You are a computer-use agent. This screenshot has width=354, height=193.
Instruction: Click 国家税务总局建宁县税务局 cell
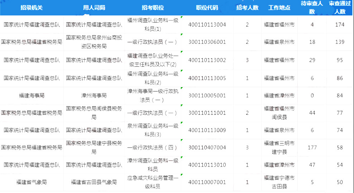[x=94, y=147]
